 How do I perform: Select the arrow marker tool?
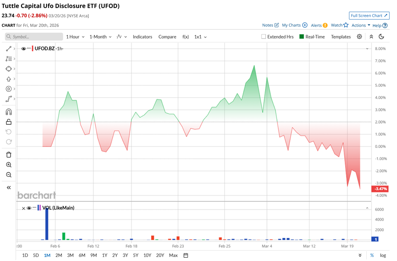9,79
